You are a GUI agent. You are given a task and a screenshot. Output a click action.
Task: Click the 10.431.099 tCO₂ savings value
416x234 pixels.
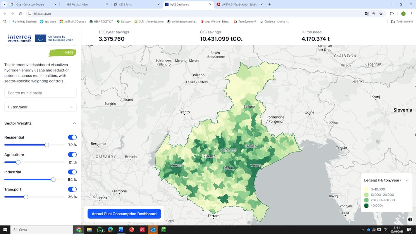221,39
